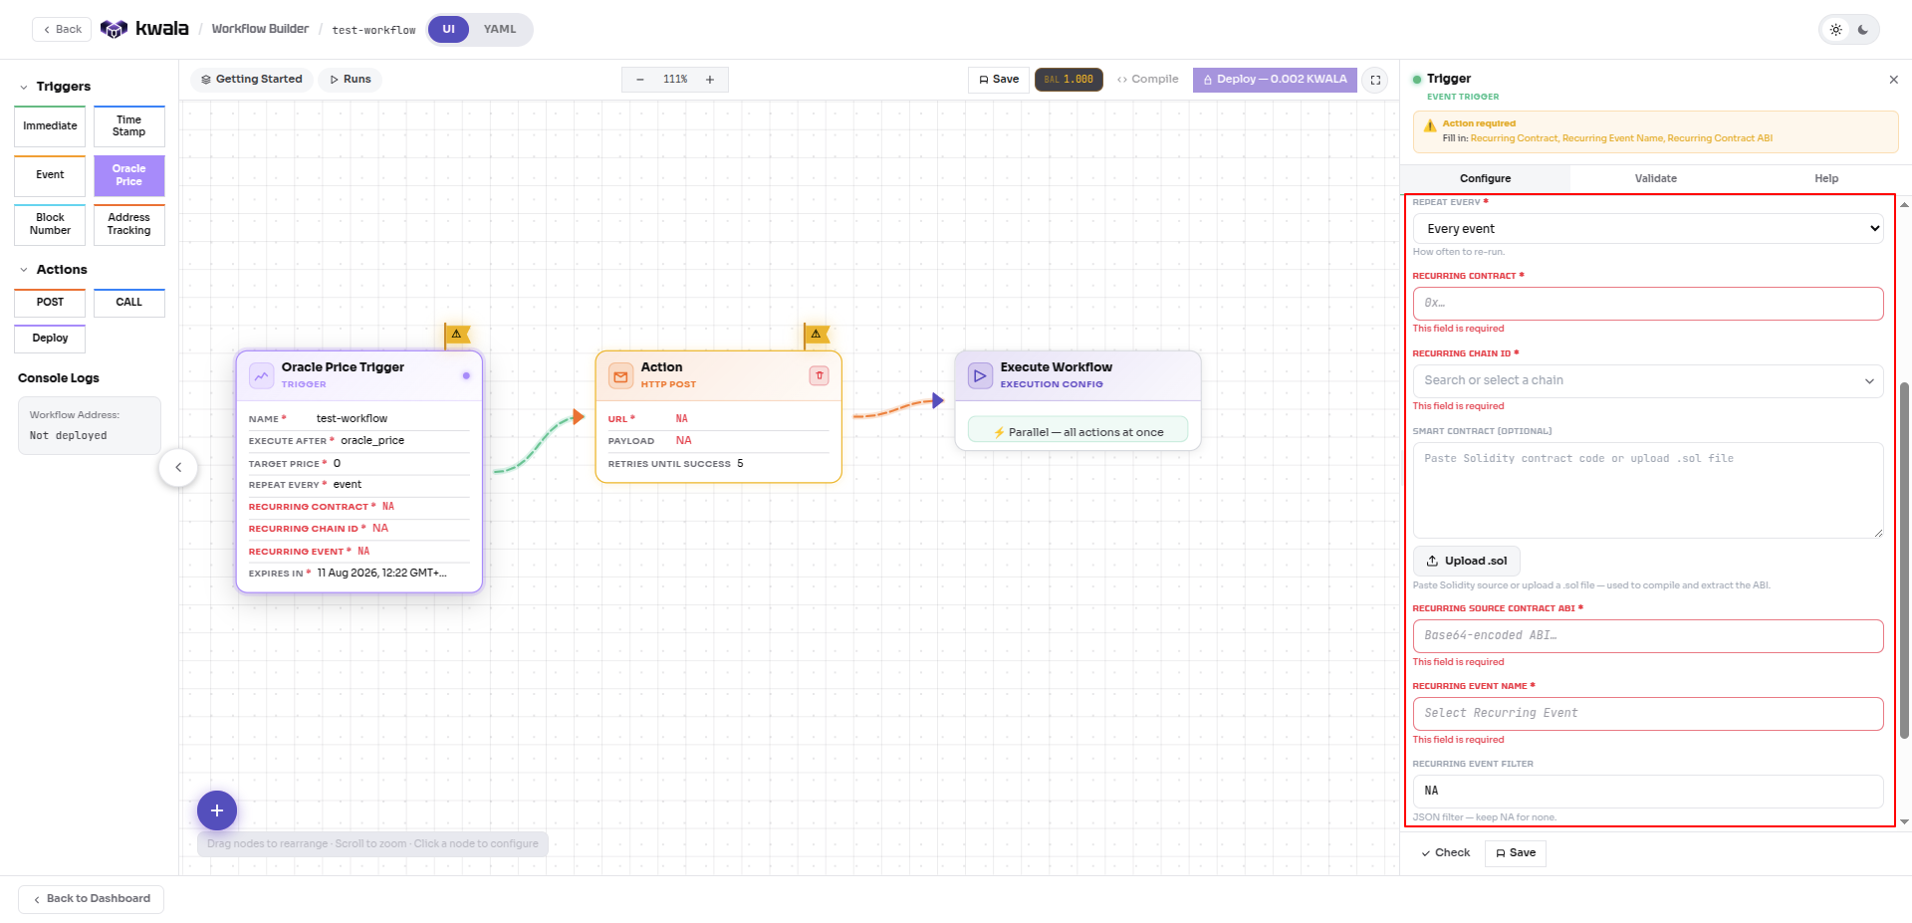The height and width of the screenshot is (923, 1912).
Task: Focus the Recurring Contract 0x field
Action: tap(1648, 304)
